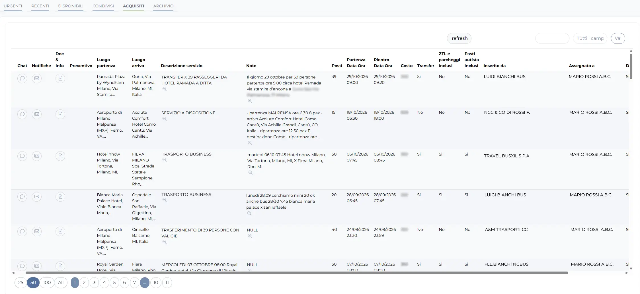Screen dimensions: 640x294
Task: Magnify note starting 'martedi 06.10 07:45'
Action: pos(251,173)
